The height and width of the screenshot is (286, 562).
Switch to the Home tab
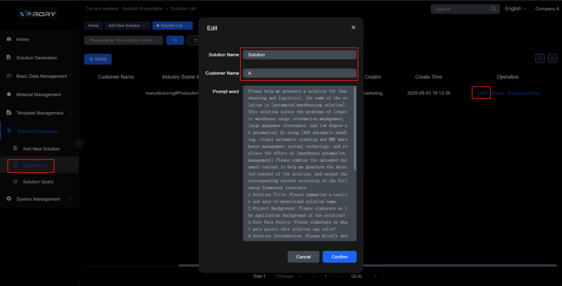point(93,26)
